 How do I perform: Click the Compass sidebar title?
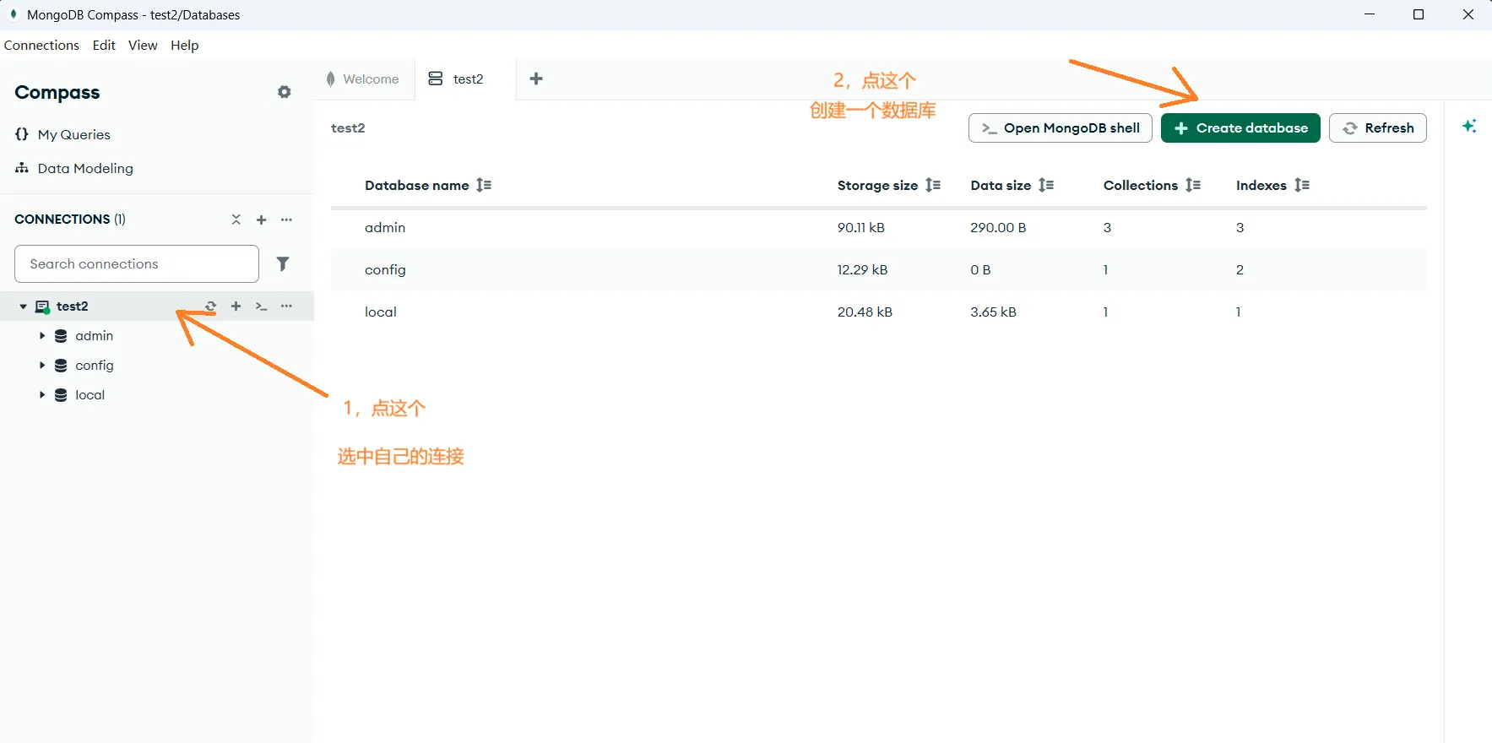coord(57,92)
